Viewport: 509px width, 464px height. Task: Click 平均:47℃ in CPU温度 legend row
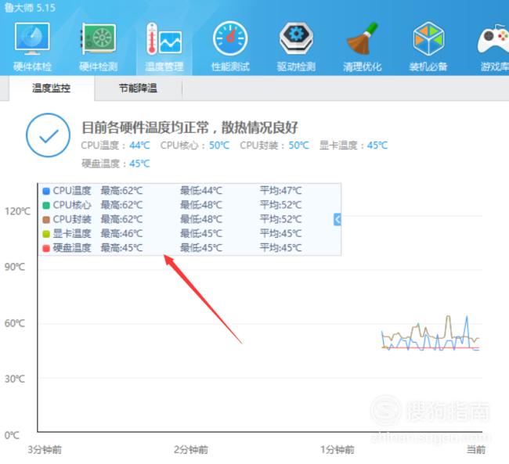(280, 190)
